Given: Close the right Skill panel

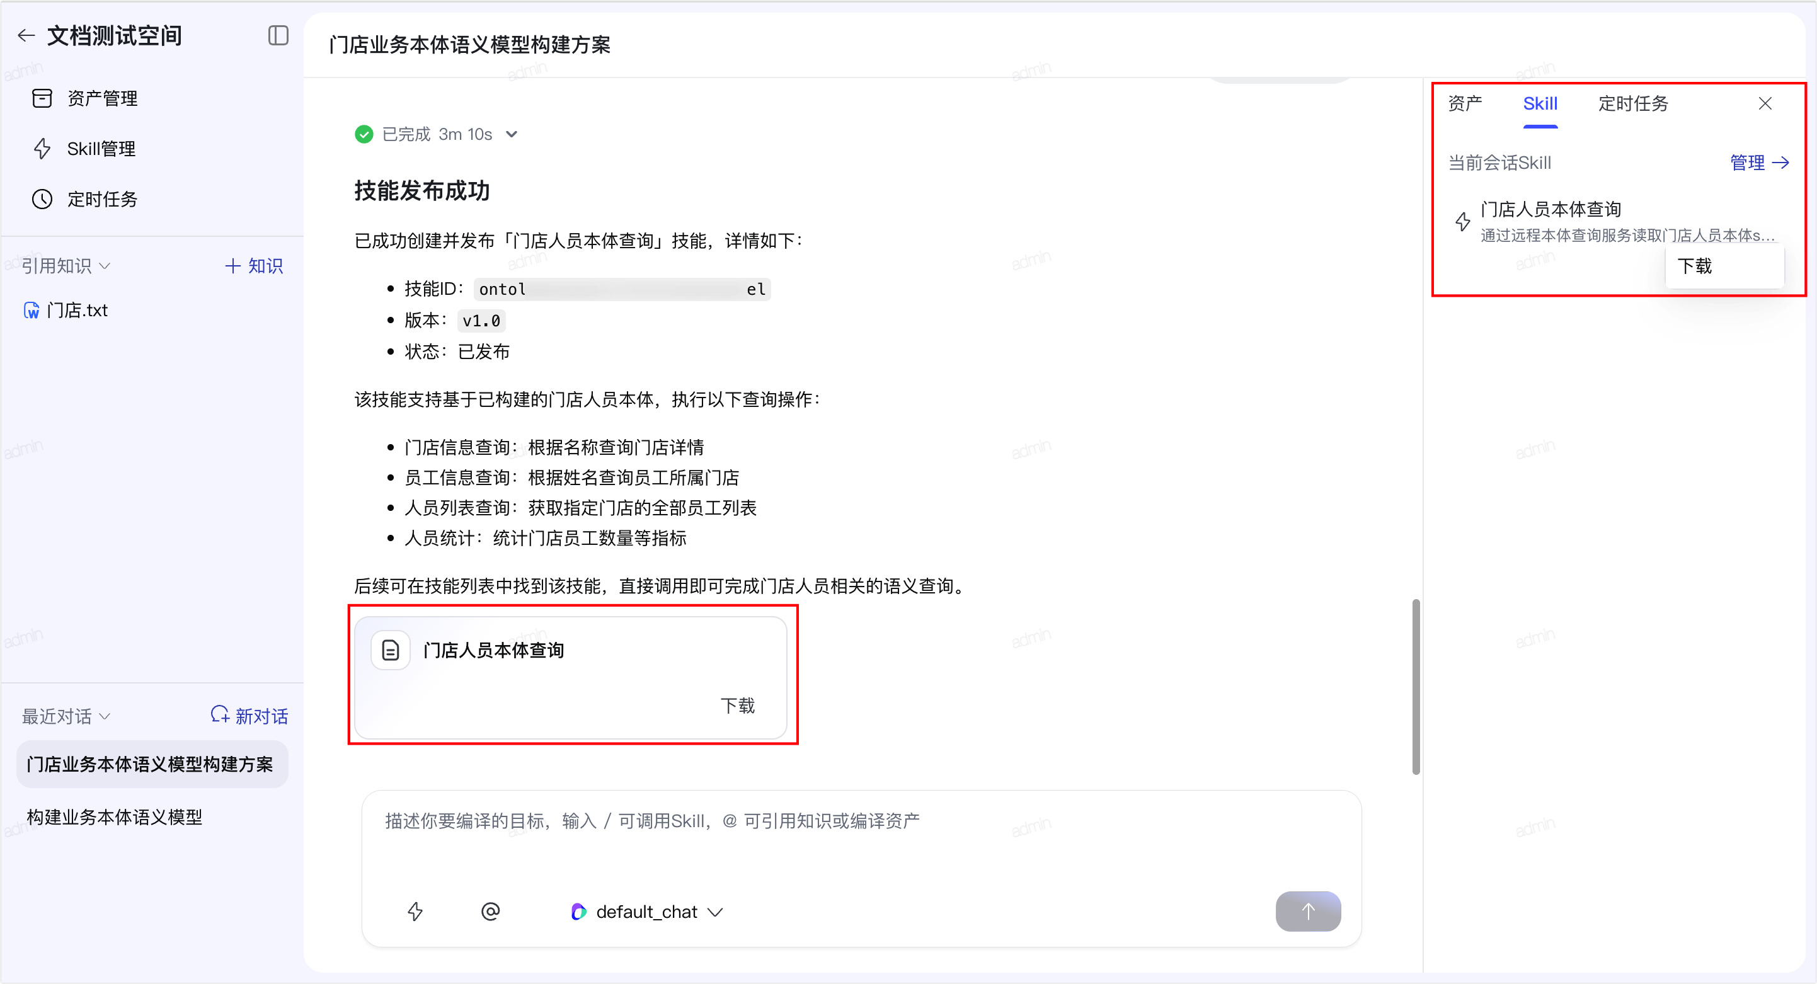Looking at the screenshot, I should [x=1765, y=104].
